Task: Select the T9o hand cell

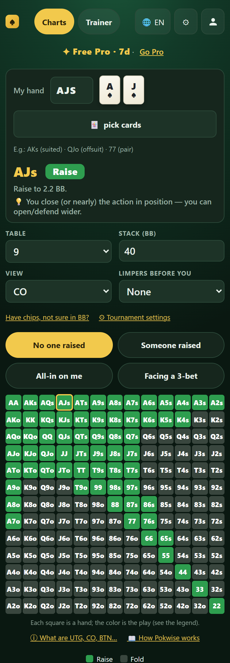Action: (81, 487)
